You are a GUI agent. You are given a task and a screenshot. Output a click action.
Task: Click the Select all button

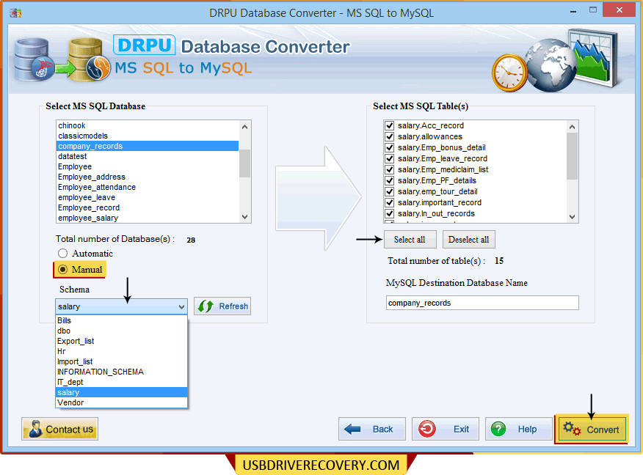click(x=410, y=240)
